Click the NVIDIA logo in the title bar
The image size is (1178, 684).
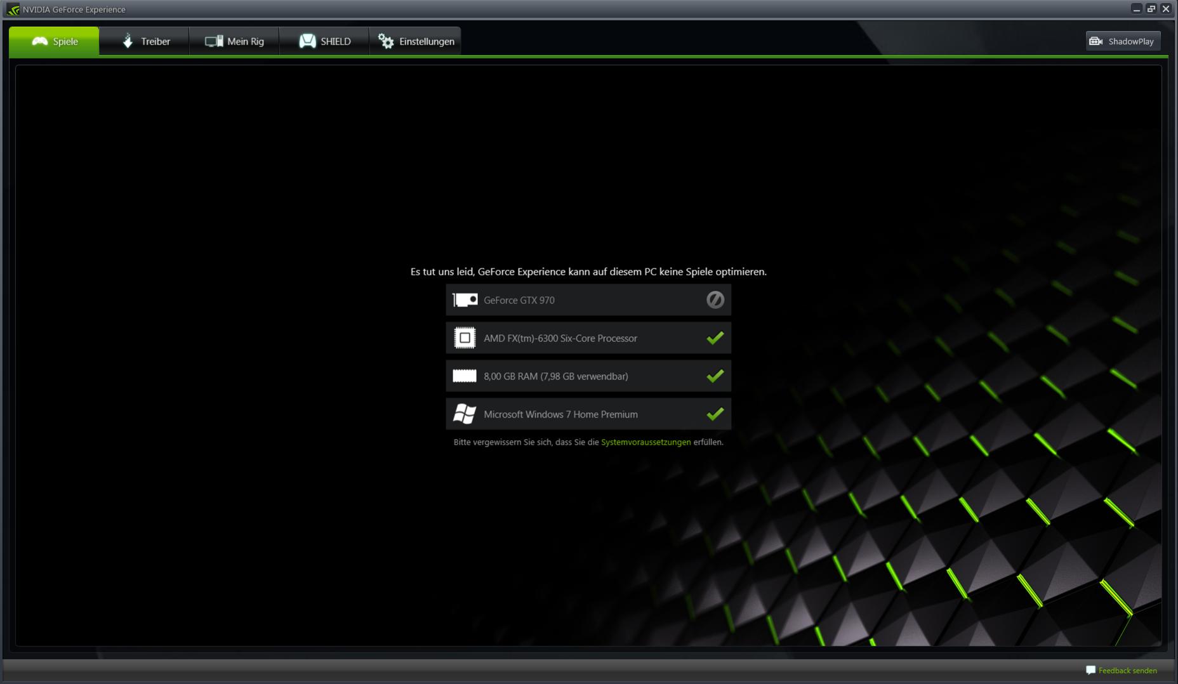point(13,10)
